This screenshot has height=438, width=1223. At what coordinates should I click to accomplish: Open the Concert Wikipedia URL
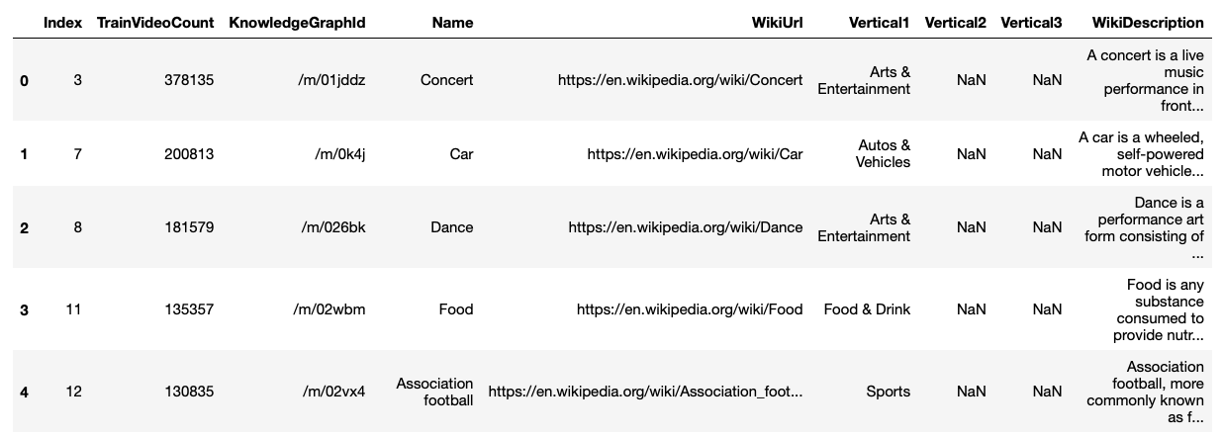point(681,80)
